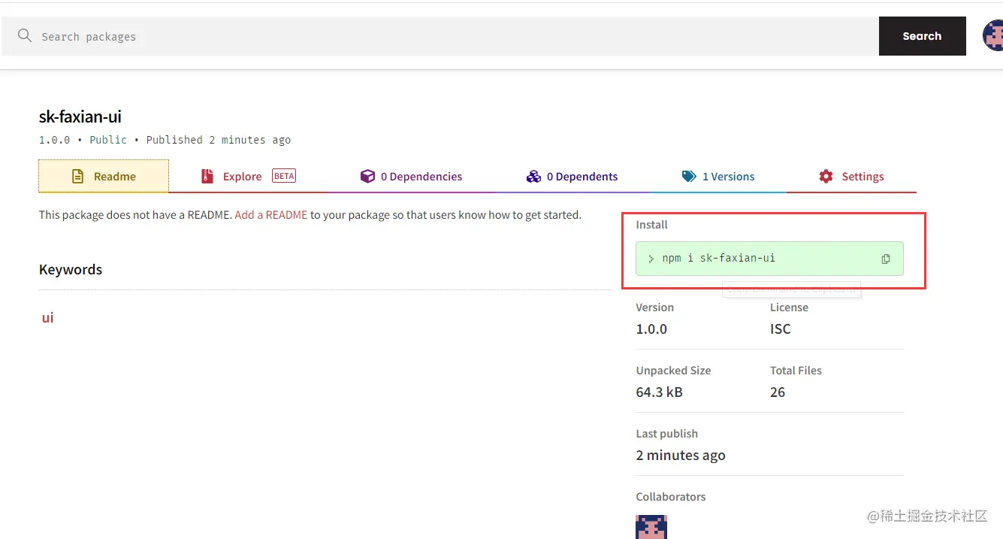Open the collaborator avatar thumbnail

(651, 526)
